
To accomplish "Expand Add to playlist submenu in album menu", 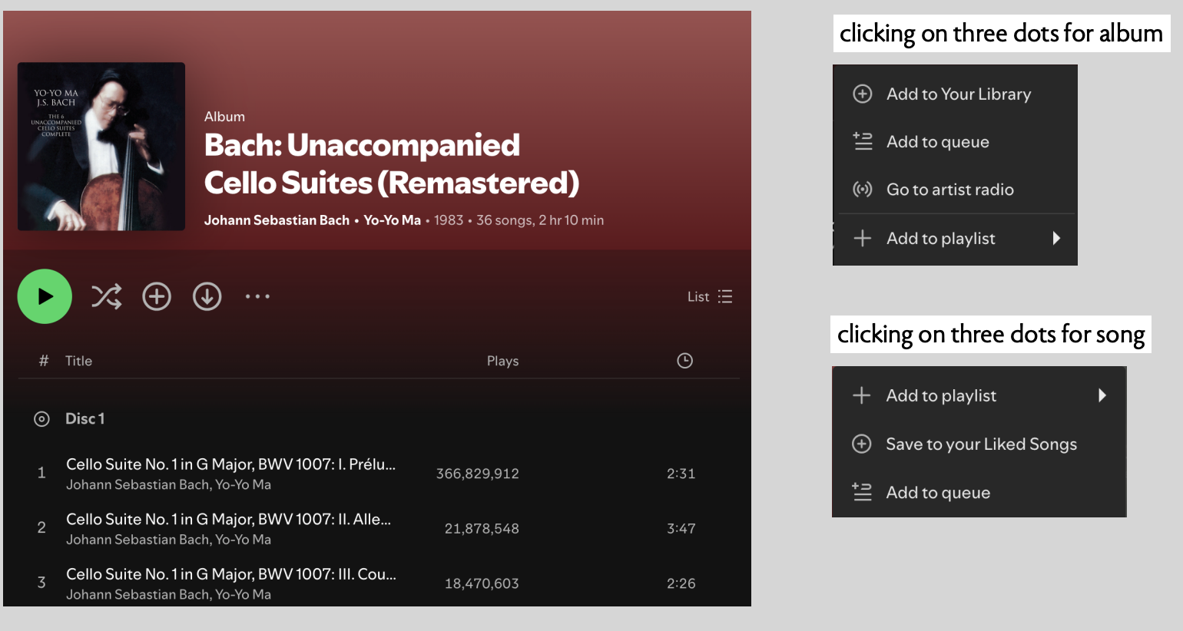I will 955,239.
